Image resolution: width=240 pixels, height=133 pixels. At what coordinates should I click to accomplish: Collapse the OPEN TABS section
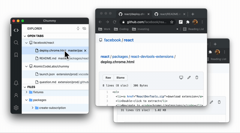(x=25, y=36)
